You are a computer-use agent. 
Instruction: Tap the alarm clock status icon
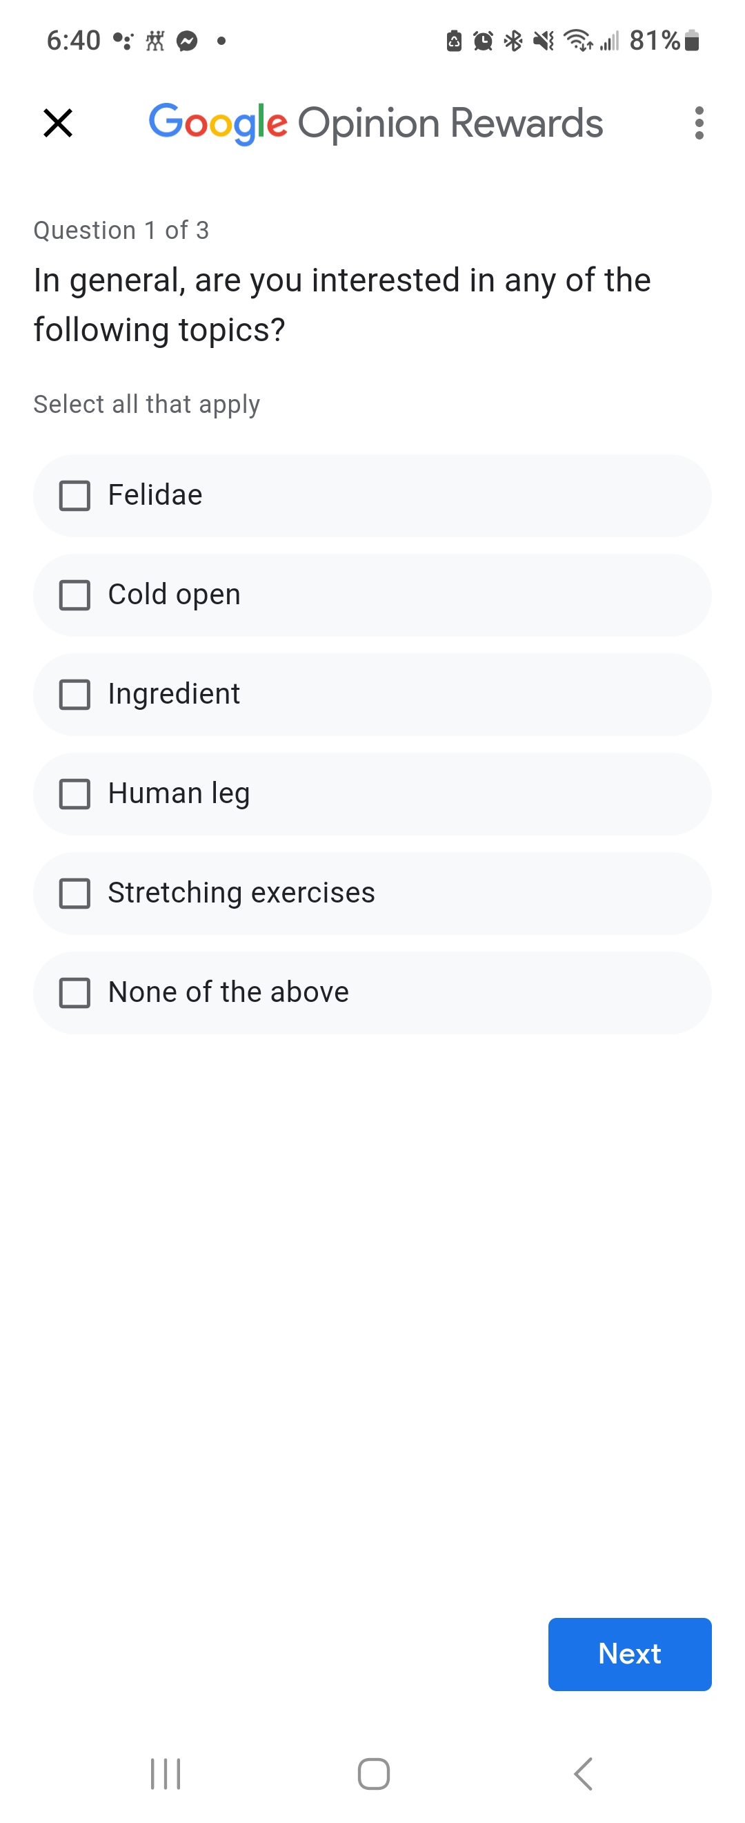[x=483, y=41]
